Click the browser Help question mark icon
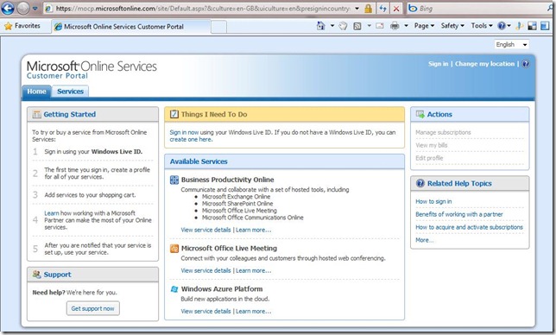Viewport: 556px width, 335px height. point(502,26)
